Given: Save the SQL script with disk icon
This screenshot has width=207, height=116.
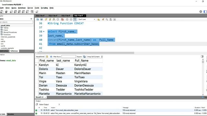Looking at the screenshot, I should [41, 19].
